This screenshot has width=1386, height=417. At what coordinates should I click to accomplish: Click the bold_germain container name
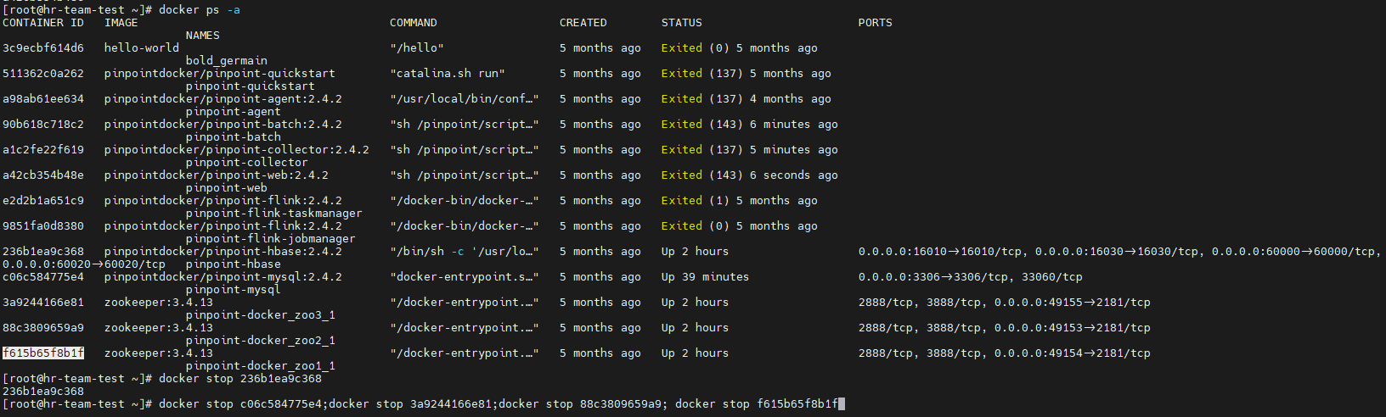click(x=227, y=61)
